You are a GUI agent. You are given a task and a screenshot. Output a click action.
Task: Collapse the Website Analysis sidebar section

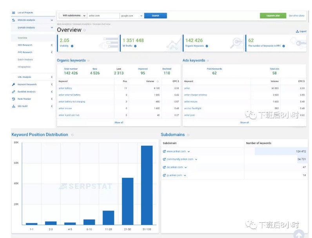52,20
